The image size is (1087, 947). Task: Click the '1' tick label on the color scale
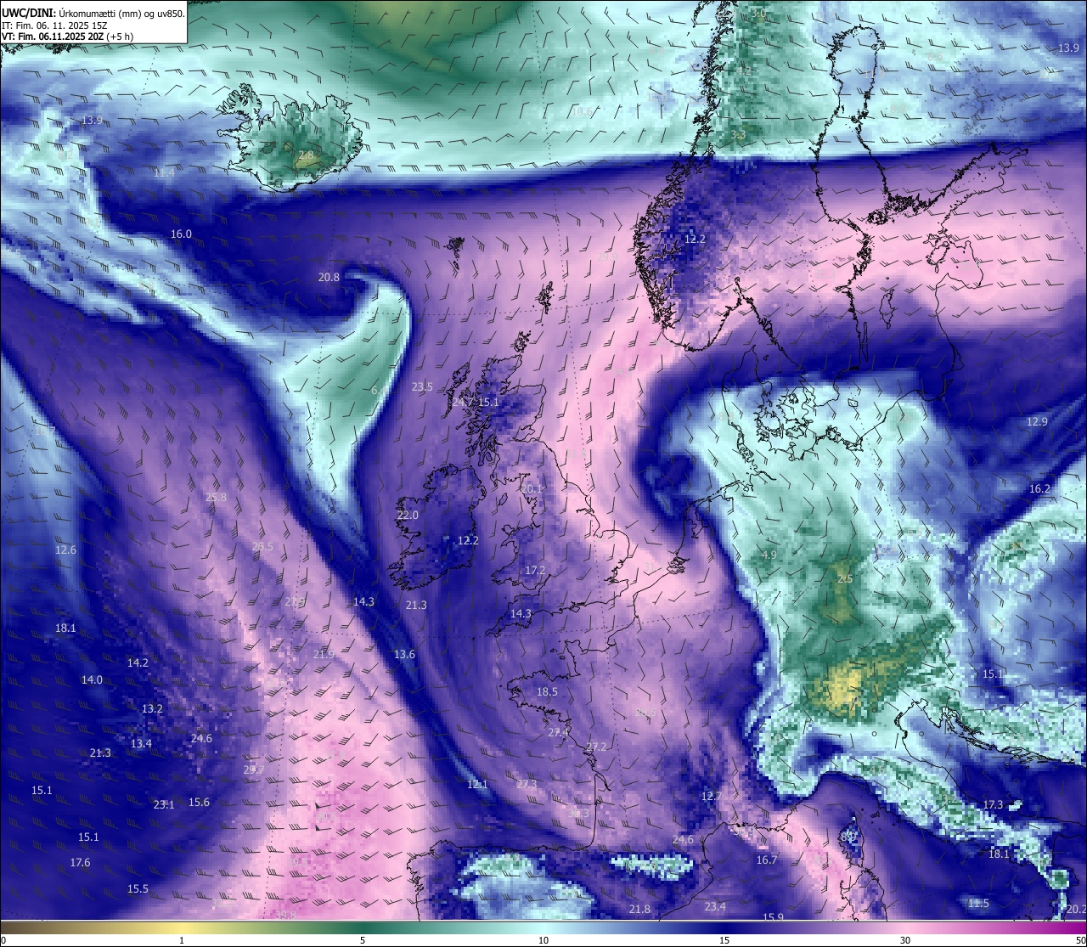[182, 940]
